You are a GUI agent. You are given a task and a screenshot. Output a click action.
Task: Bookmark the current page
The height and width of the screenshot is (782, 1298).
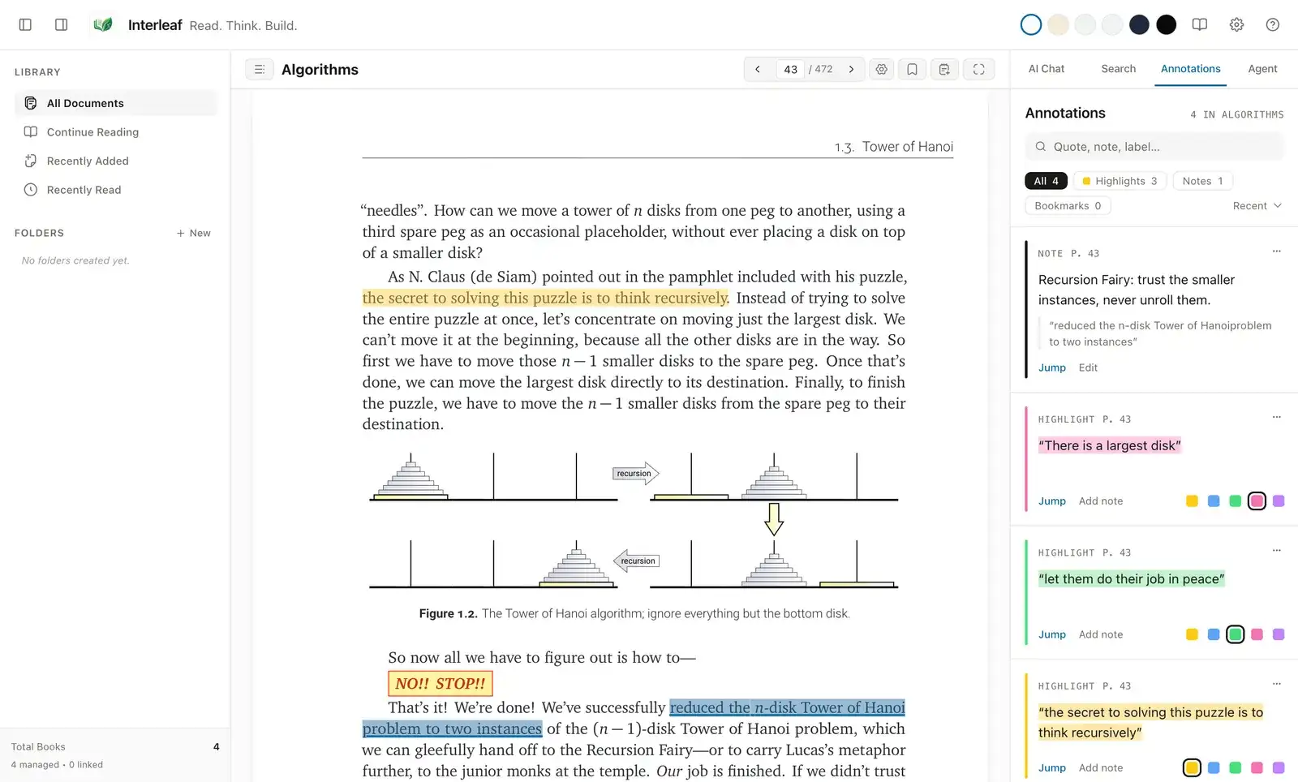coord(912,70)
